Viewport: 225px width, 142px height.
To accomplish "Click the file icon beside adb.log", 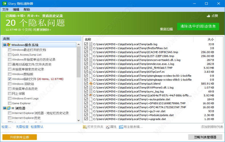I will (x=91, y=44).
